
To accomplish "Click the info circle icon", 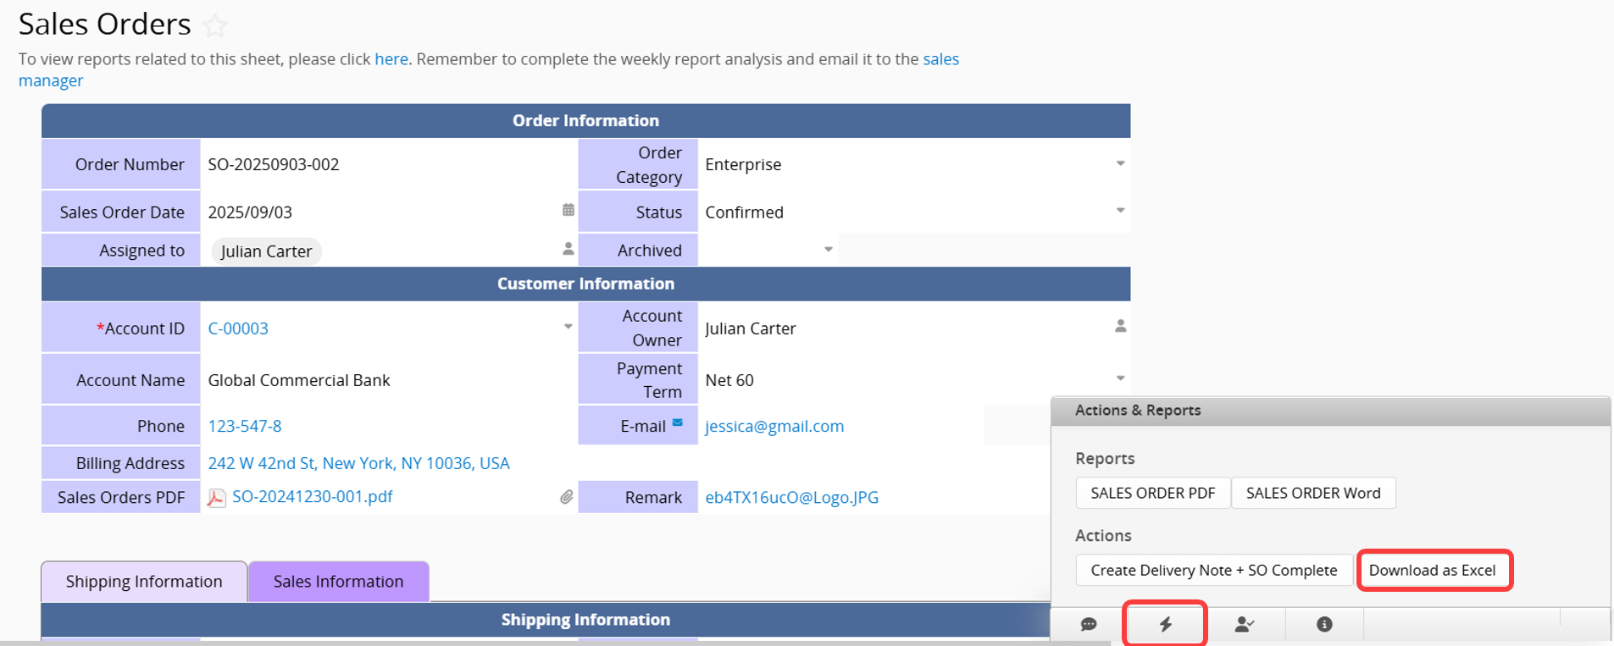I will (1324, 624).
